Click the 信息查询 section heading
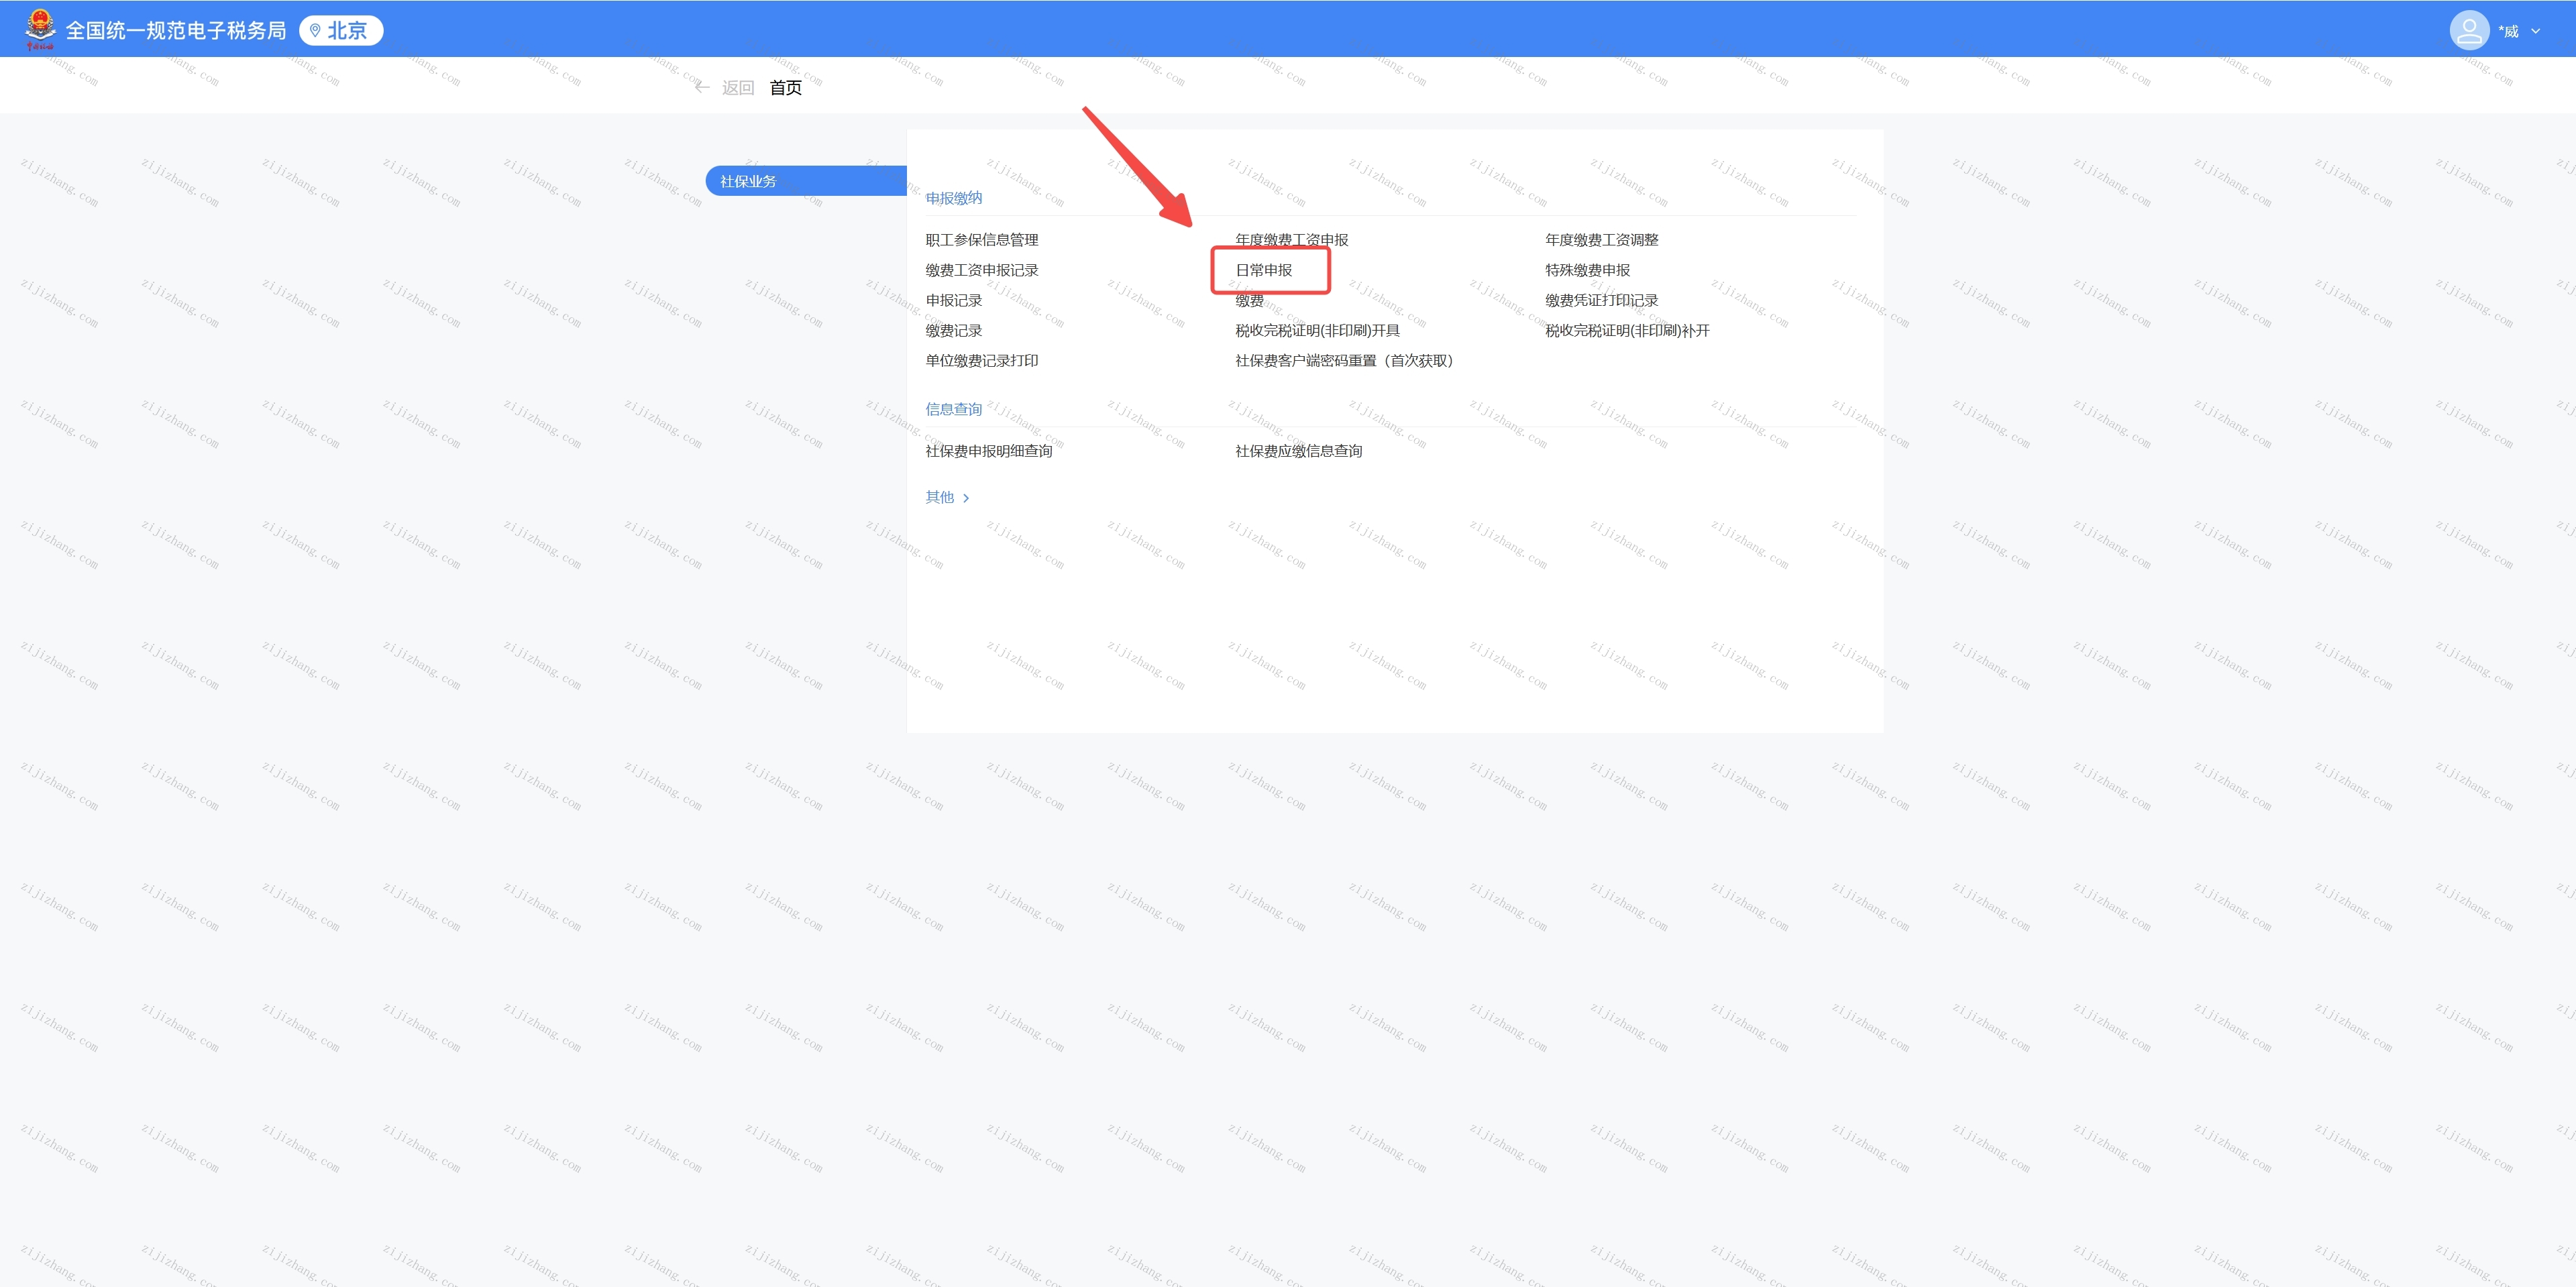 (x=953, y=409)
